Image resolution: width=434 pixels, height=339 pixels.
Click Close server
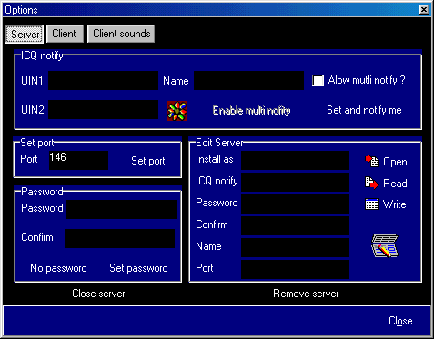98,294
